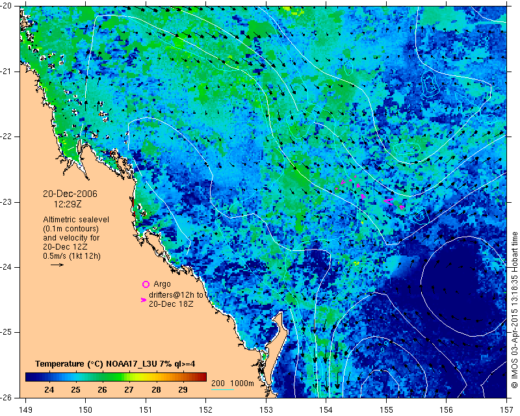Click the color bar label '28'

coord(156,390)
